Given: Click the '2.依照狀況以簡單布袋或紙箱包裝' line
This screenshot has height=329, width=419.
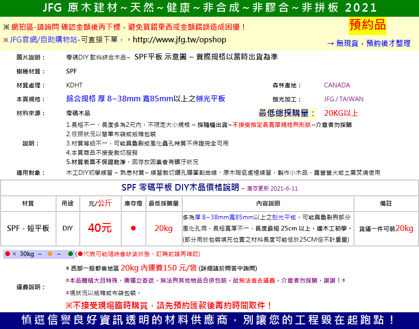Looking at the screenshot, I should [111, 134].
